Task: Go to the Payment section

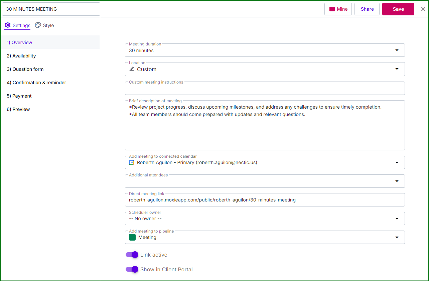Action: pos(19,96)
